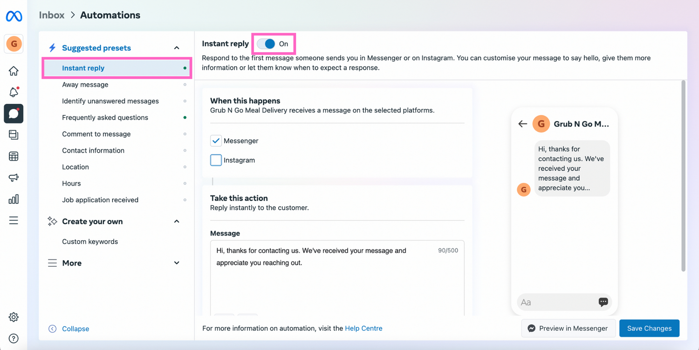Click the 'Take this action' heading
Viewport: 699px width, 350px height.
[x=239, y=198]
